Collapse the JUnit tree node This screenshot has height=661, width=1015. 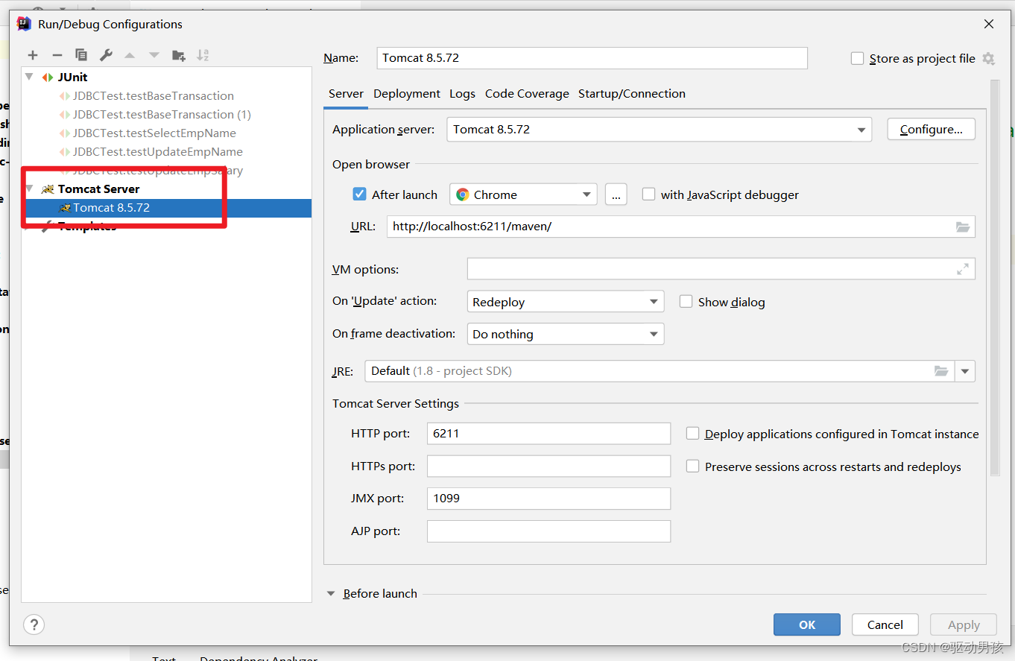29,77
